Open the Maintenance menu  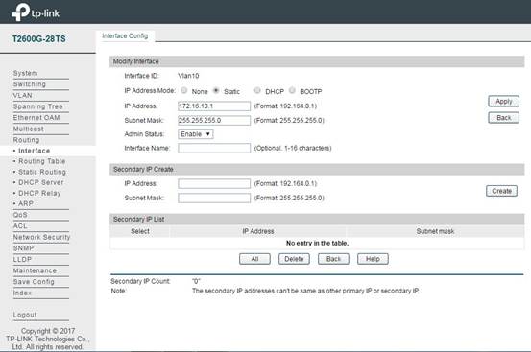click(35, 270)
